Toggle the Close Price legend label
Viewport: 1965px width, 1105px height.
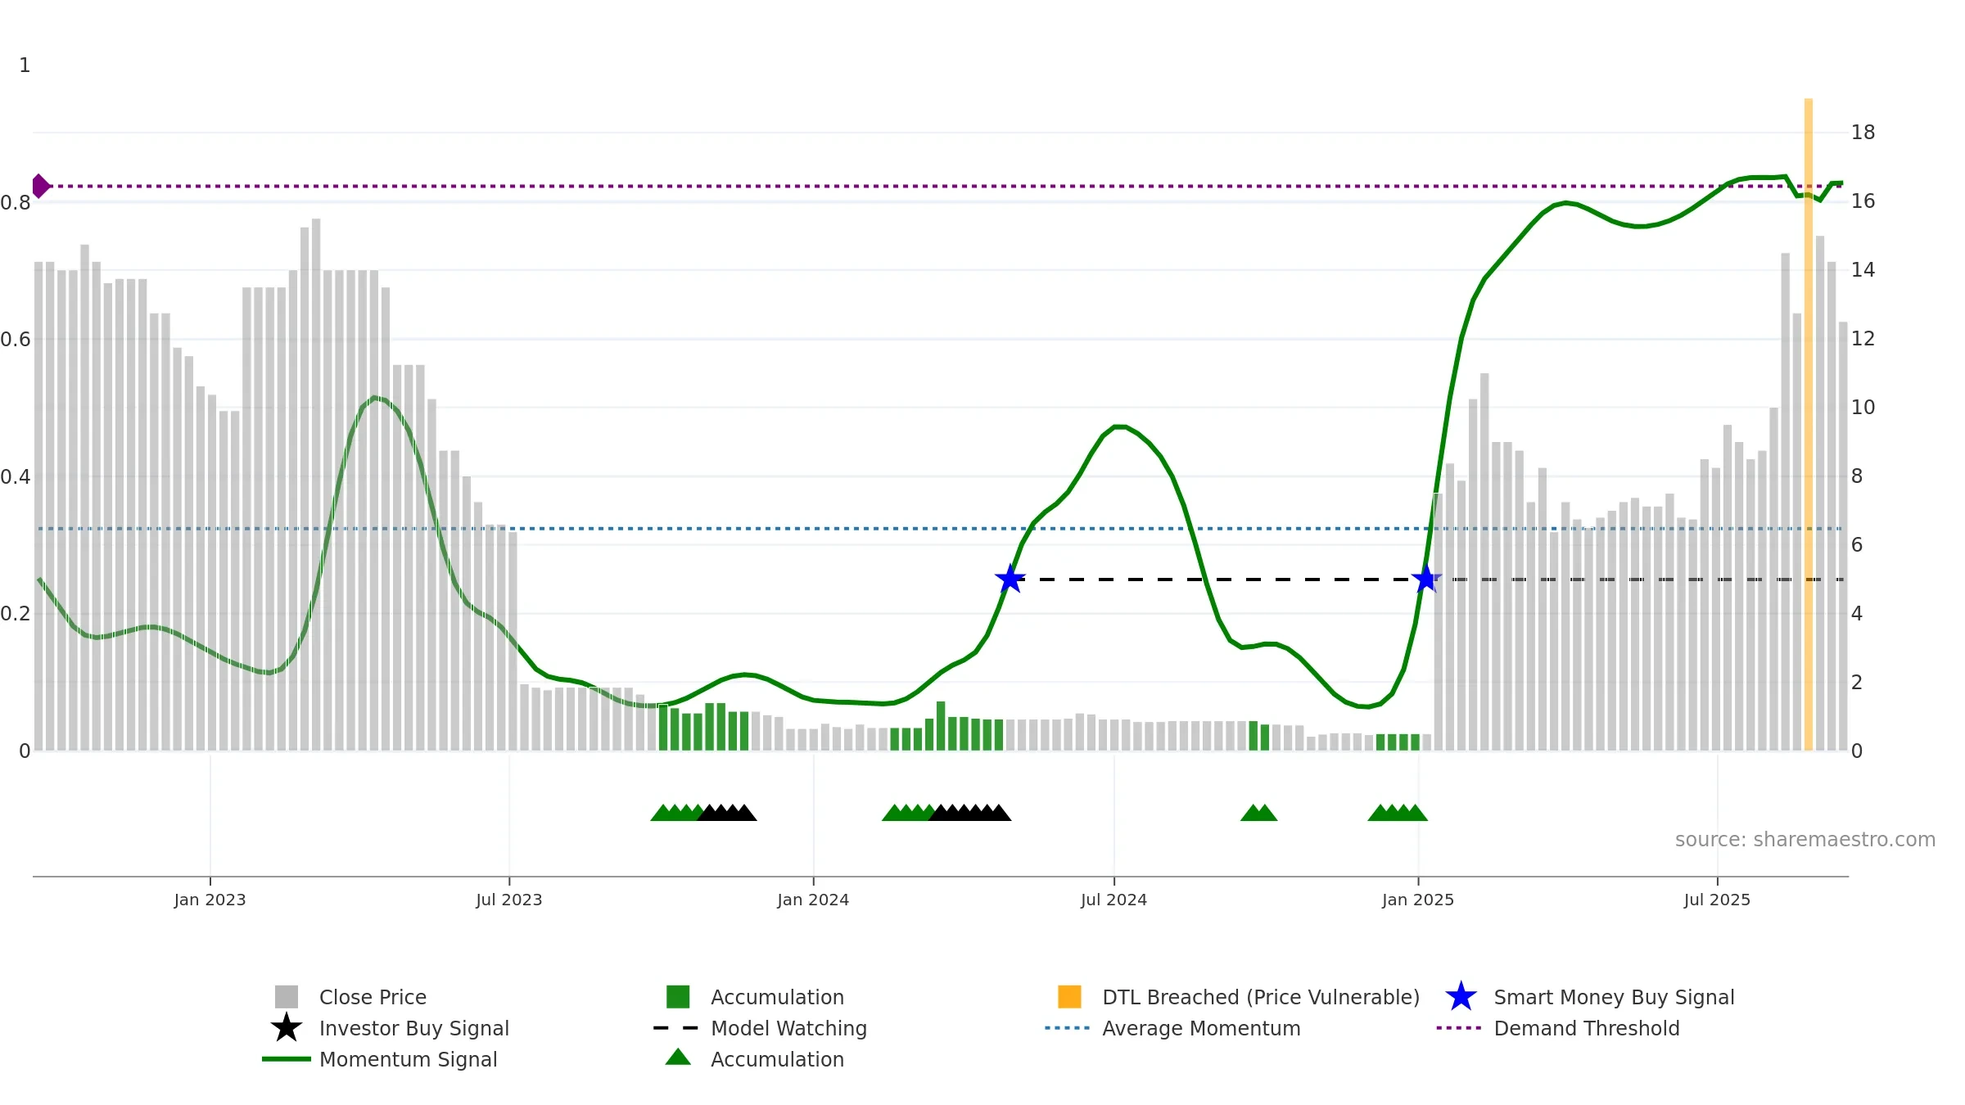pyautogui.click(x=373, y=997)
